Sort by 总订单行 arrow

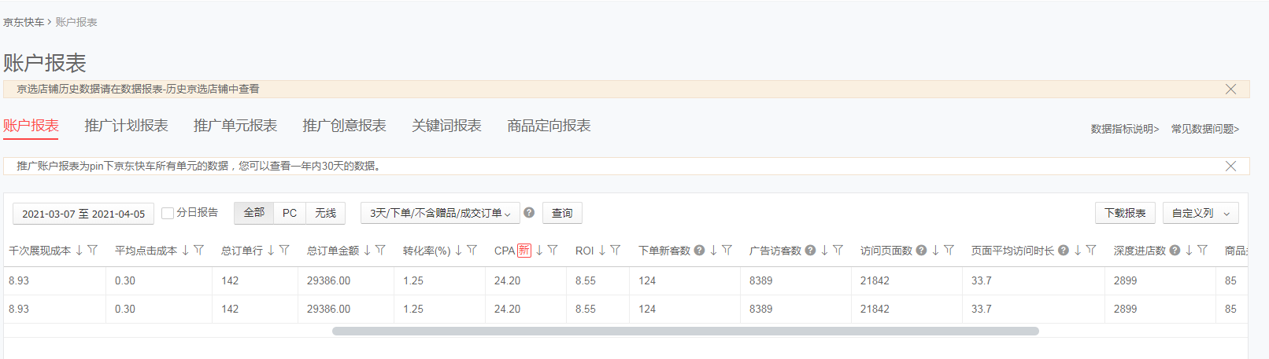click(x=271, y=251)
